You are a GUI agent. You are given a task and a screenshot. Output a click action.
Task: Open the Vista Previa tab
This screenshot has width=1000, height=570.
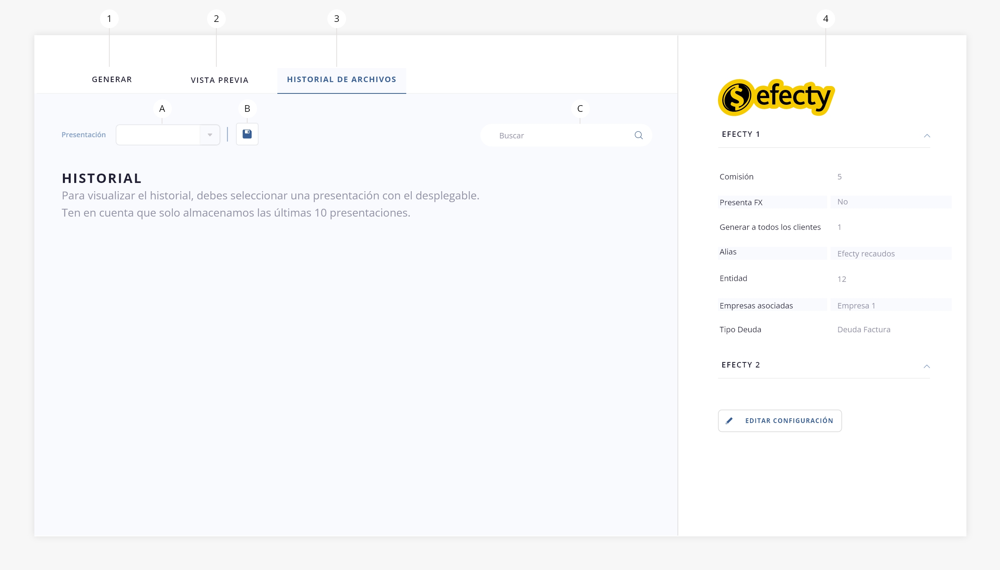pyautogui.click(x=220, y=80)
